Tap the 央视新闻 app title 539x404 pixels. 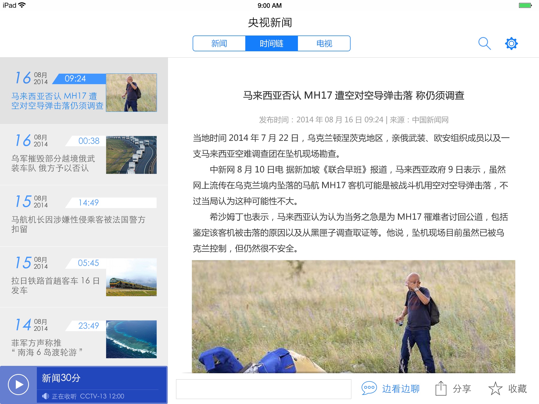click(x=270, y=22)
